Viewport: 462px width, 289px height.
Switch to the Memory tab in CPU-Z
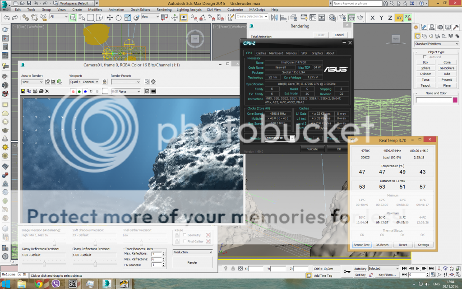291,53
